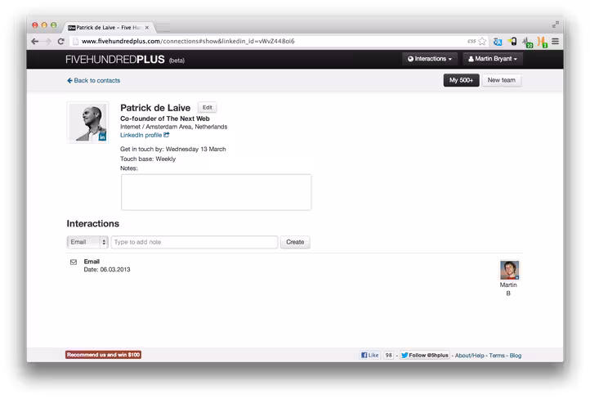Click the Date: 06.03.2013 text

click(107, 270)
